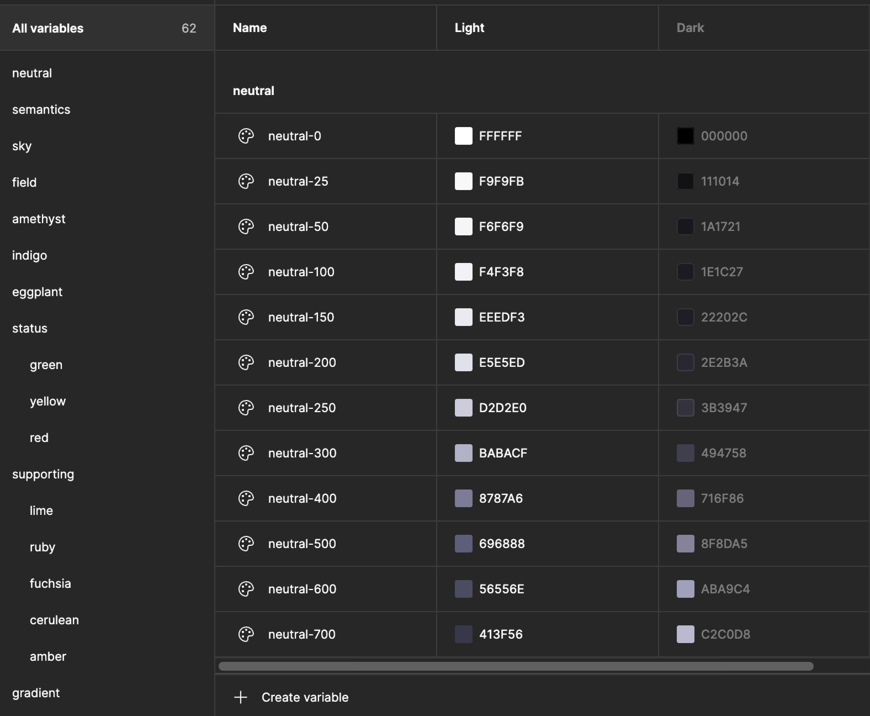Select the amethyst group in sidebar
Viewport: 870px width, 716px height.
coord(39,219)
